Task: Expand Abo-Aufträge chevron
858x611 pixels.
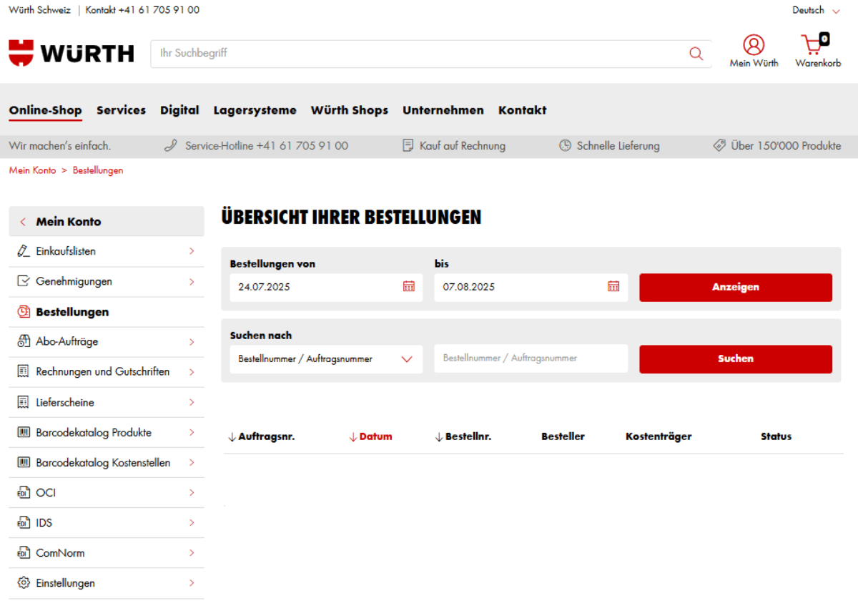Action: pos(192,342)
